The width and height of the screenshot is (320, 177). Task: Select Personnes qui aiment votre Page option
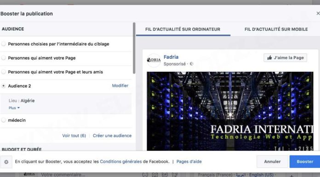click(x=4, y=58)
